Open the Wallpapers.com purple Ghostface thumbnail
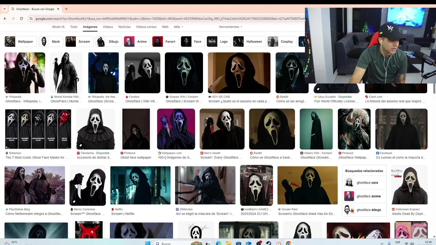The height and width of the screenshot is (245, 436). 176,129
